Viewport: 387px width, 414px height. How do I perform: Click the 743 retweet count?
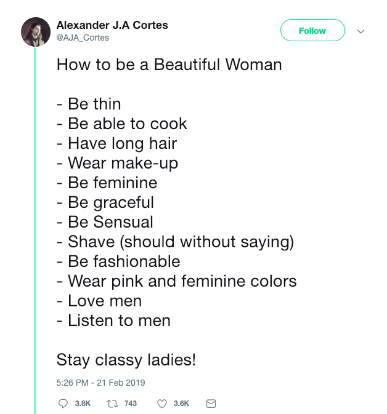tap(130, 404)
